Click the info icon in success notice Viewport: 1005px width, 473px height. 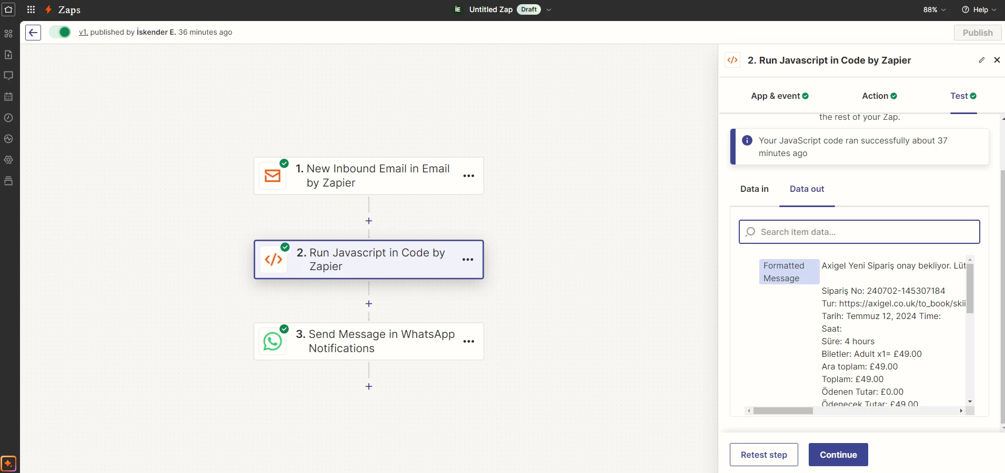click(747, 140)
